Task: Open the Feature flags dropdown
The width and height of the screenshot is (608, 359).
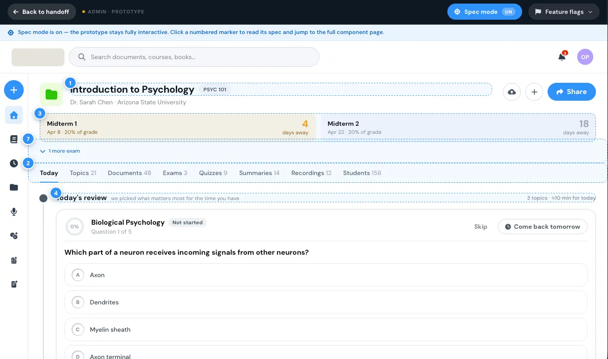Action: (564, 12)
